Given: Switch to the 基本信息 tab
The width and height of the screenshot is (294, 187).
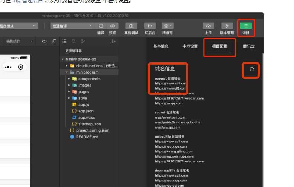Looking at the screenshot, I should pos(161,46).
